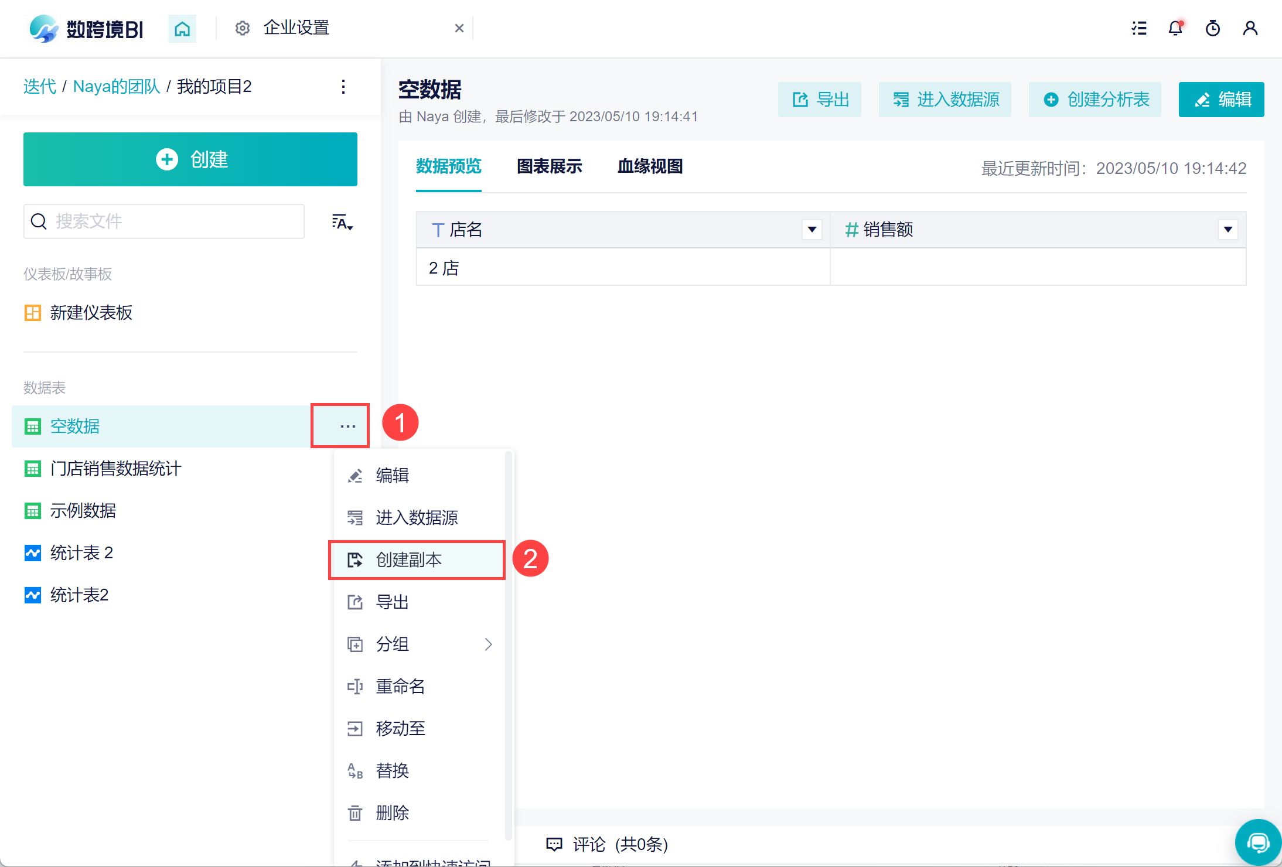Open project options vertical dots menu
Screen dimensions: 1282x867
point(343,87)
